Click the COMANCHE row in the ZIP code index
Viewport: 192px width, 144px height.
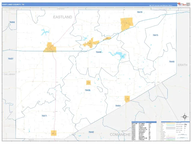pyautogui.click(x=141, y=128)
